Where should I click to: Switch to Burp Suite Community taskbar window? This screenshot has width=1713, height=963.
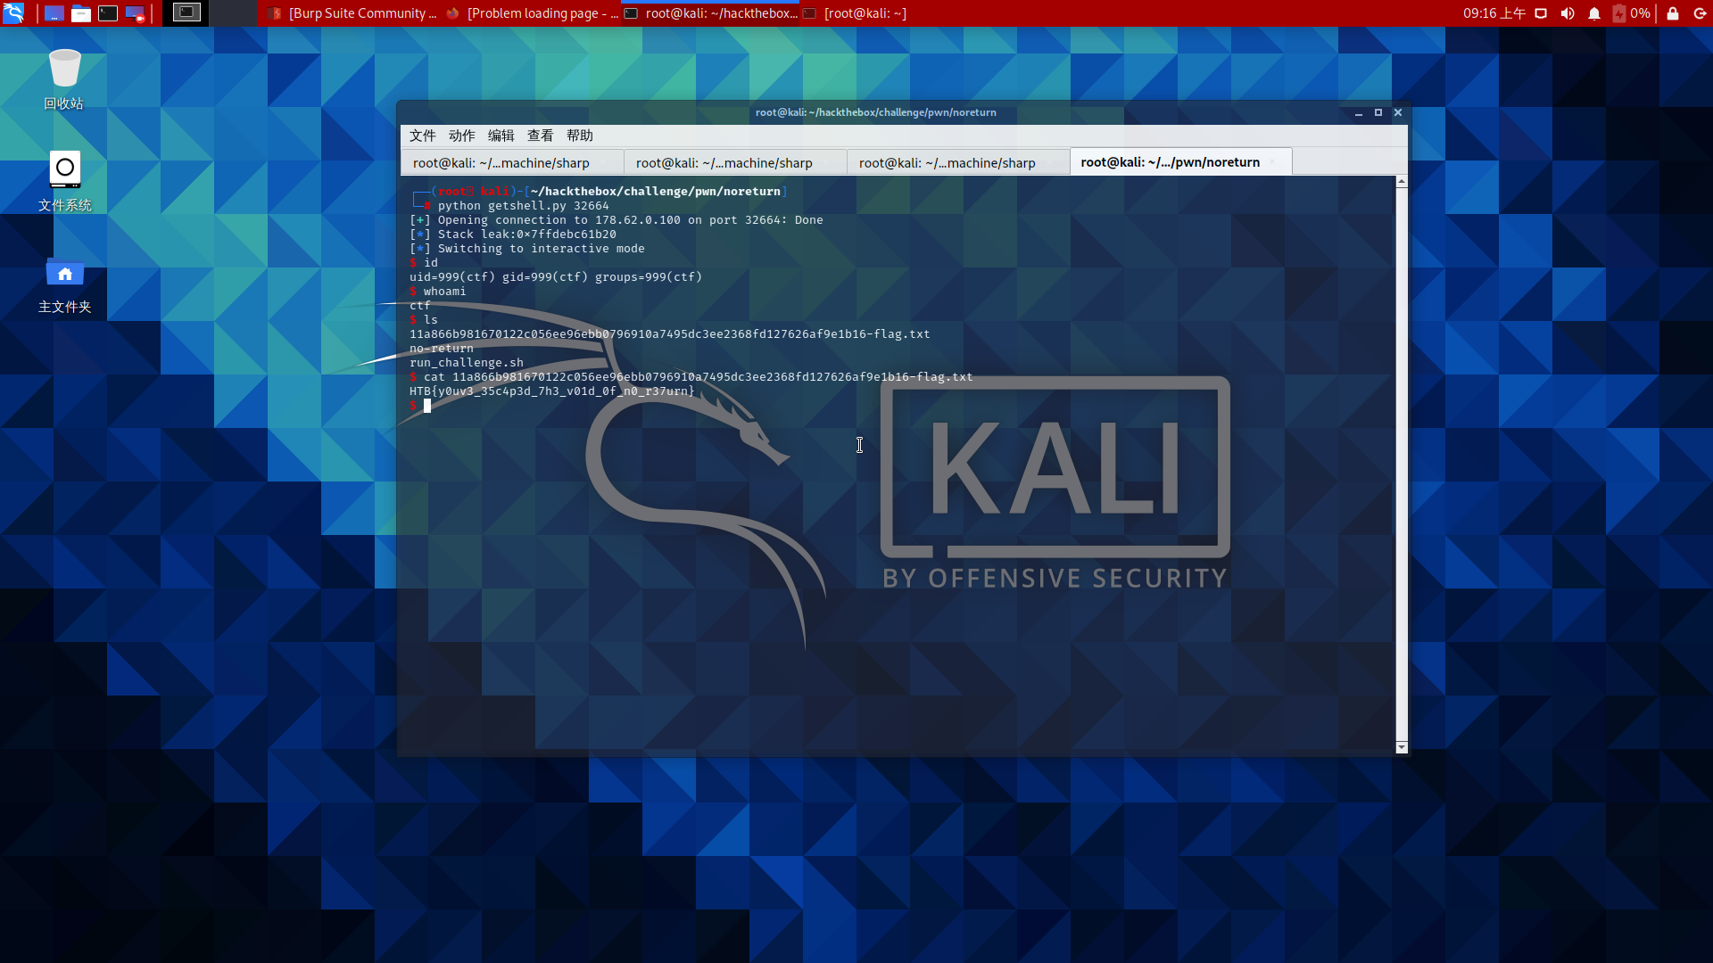point(353,13)
